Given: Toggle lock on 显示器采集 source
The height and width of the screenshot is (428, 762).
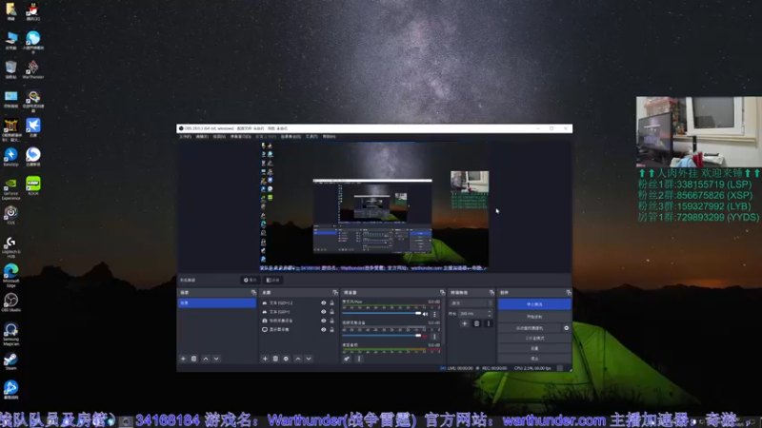Looking at the screenshot, I should click(331, 329).
